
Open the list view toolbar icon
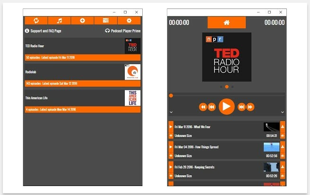click(x=106, y=20)
